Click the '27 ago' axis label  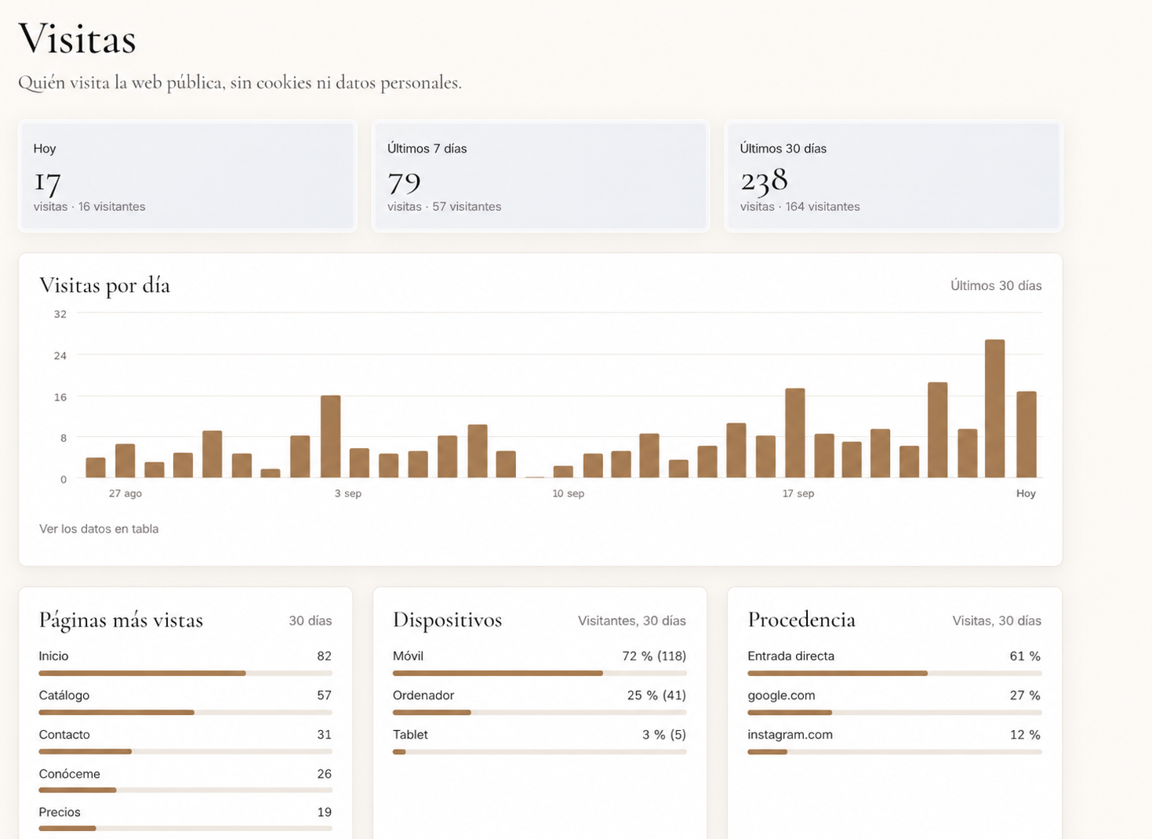click(x=125, y=494)
